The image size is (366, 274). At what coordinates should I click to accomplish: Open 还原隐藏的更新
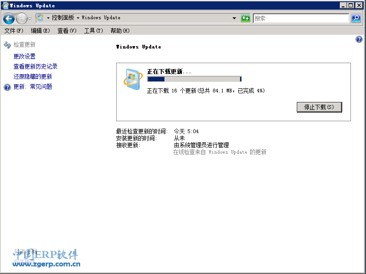pyautogui.click(x=33, y=76)
